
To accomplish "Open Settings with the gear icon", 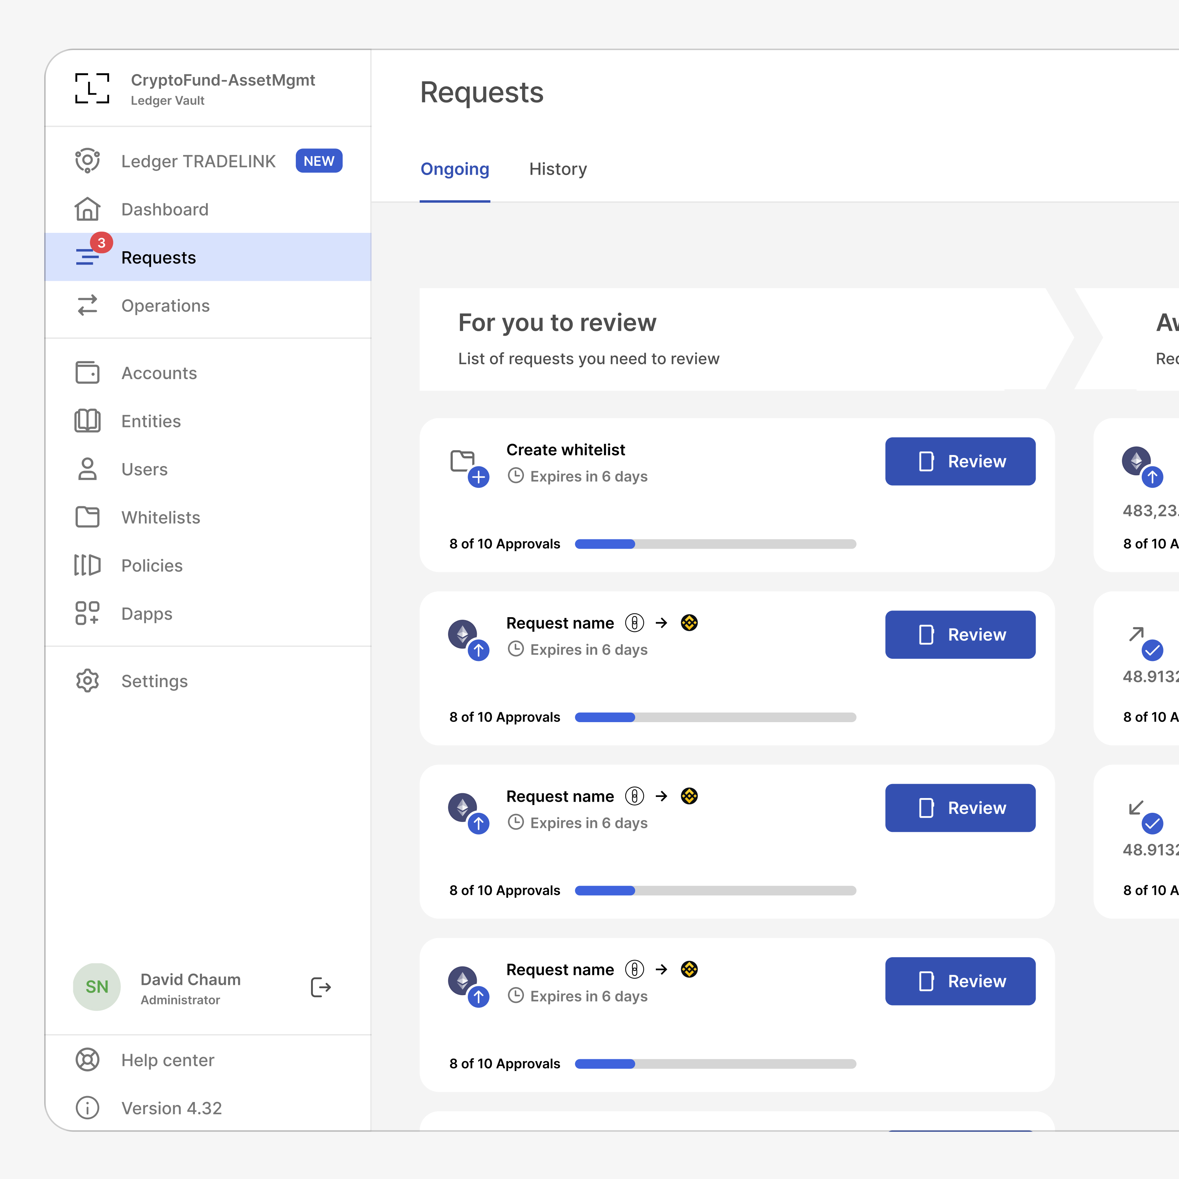I will pos(87,681).
